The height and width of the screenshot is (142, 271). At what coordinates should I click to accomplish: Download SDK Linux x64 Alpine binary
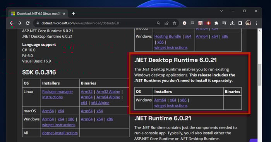100,103
